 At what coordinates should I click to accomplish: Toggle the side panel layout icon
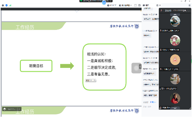click(139, 5)
